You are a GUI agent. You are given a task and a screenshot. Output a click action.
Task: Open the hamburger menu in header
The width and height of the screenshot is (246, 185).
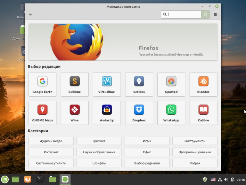(x=215, y=14)
